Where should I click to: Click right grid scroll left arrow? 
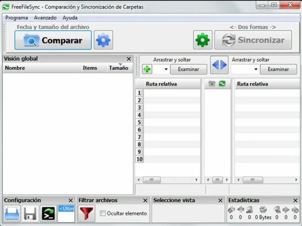tap(239, 180)
